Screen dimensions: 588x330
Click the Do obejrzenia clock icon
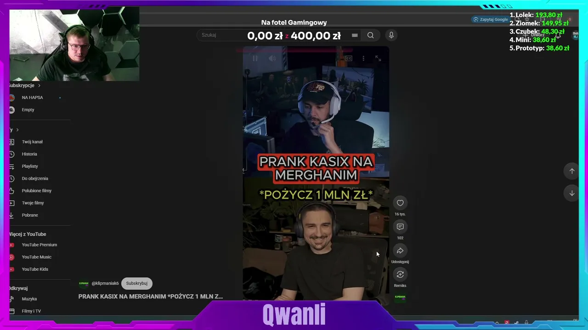click(11, 179)
